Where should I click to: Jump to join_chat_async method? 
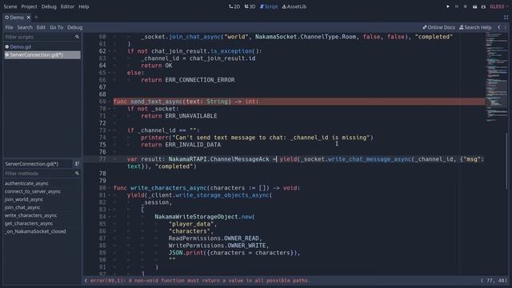click(22, 207)
